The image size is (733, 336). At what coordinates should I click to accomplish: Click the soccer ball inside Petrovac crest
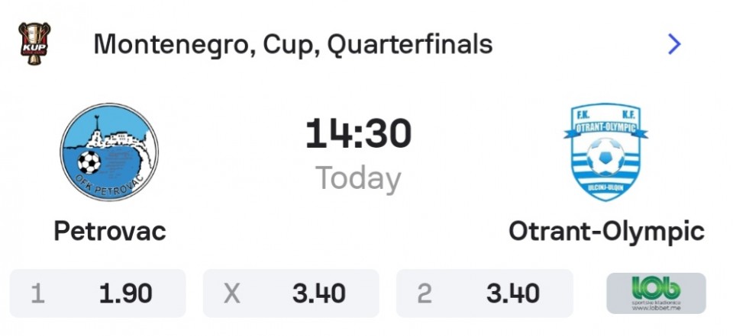coord(90,162)
